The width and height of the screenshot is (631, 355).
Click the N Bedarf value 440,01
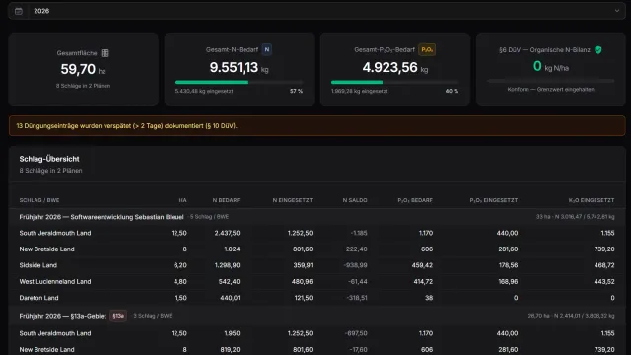(230, 298)
